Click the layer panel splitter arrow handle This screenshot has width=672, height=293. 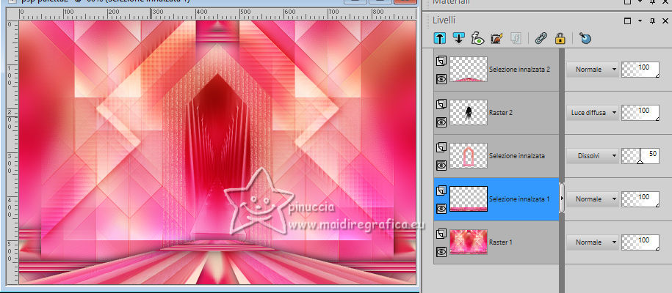tap(562, 199)
